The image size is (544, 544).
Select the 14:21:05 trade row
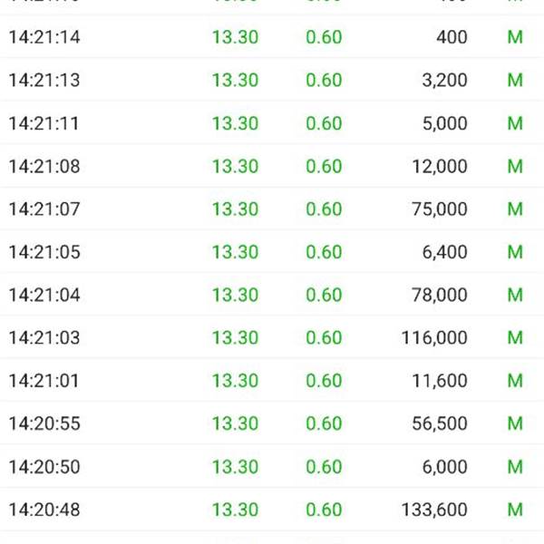272,252
